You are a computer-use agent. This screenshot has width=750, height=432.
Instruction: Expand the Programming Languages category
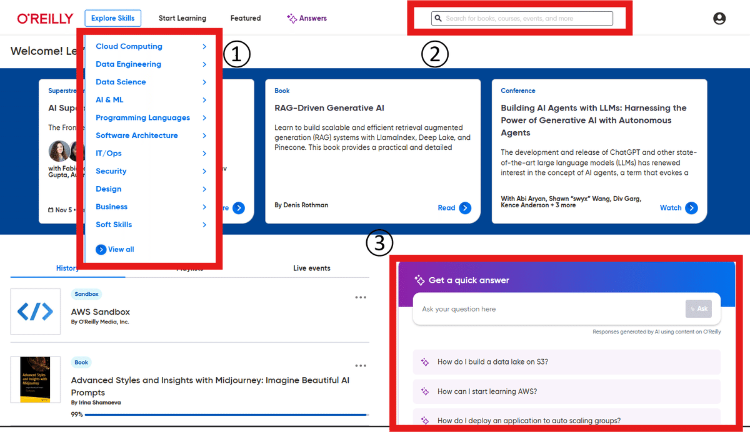click(x=143, y=117)
